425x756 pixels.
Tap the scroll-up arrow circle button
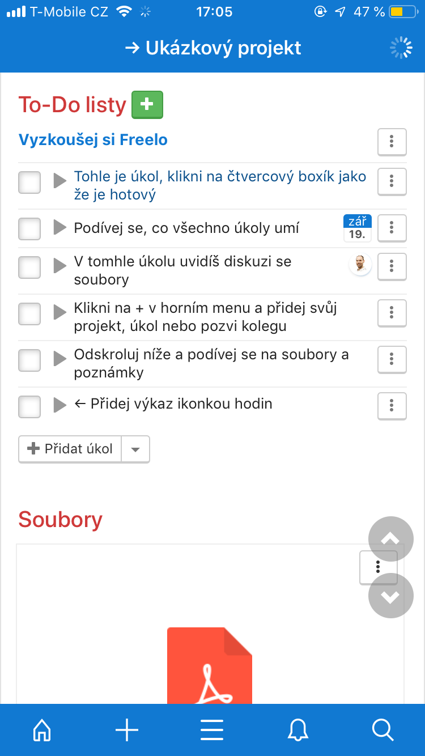(x=390, y=539)
